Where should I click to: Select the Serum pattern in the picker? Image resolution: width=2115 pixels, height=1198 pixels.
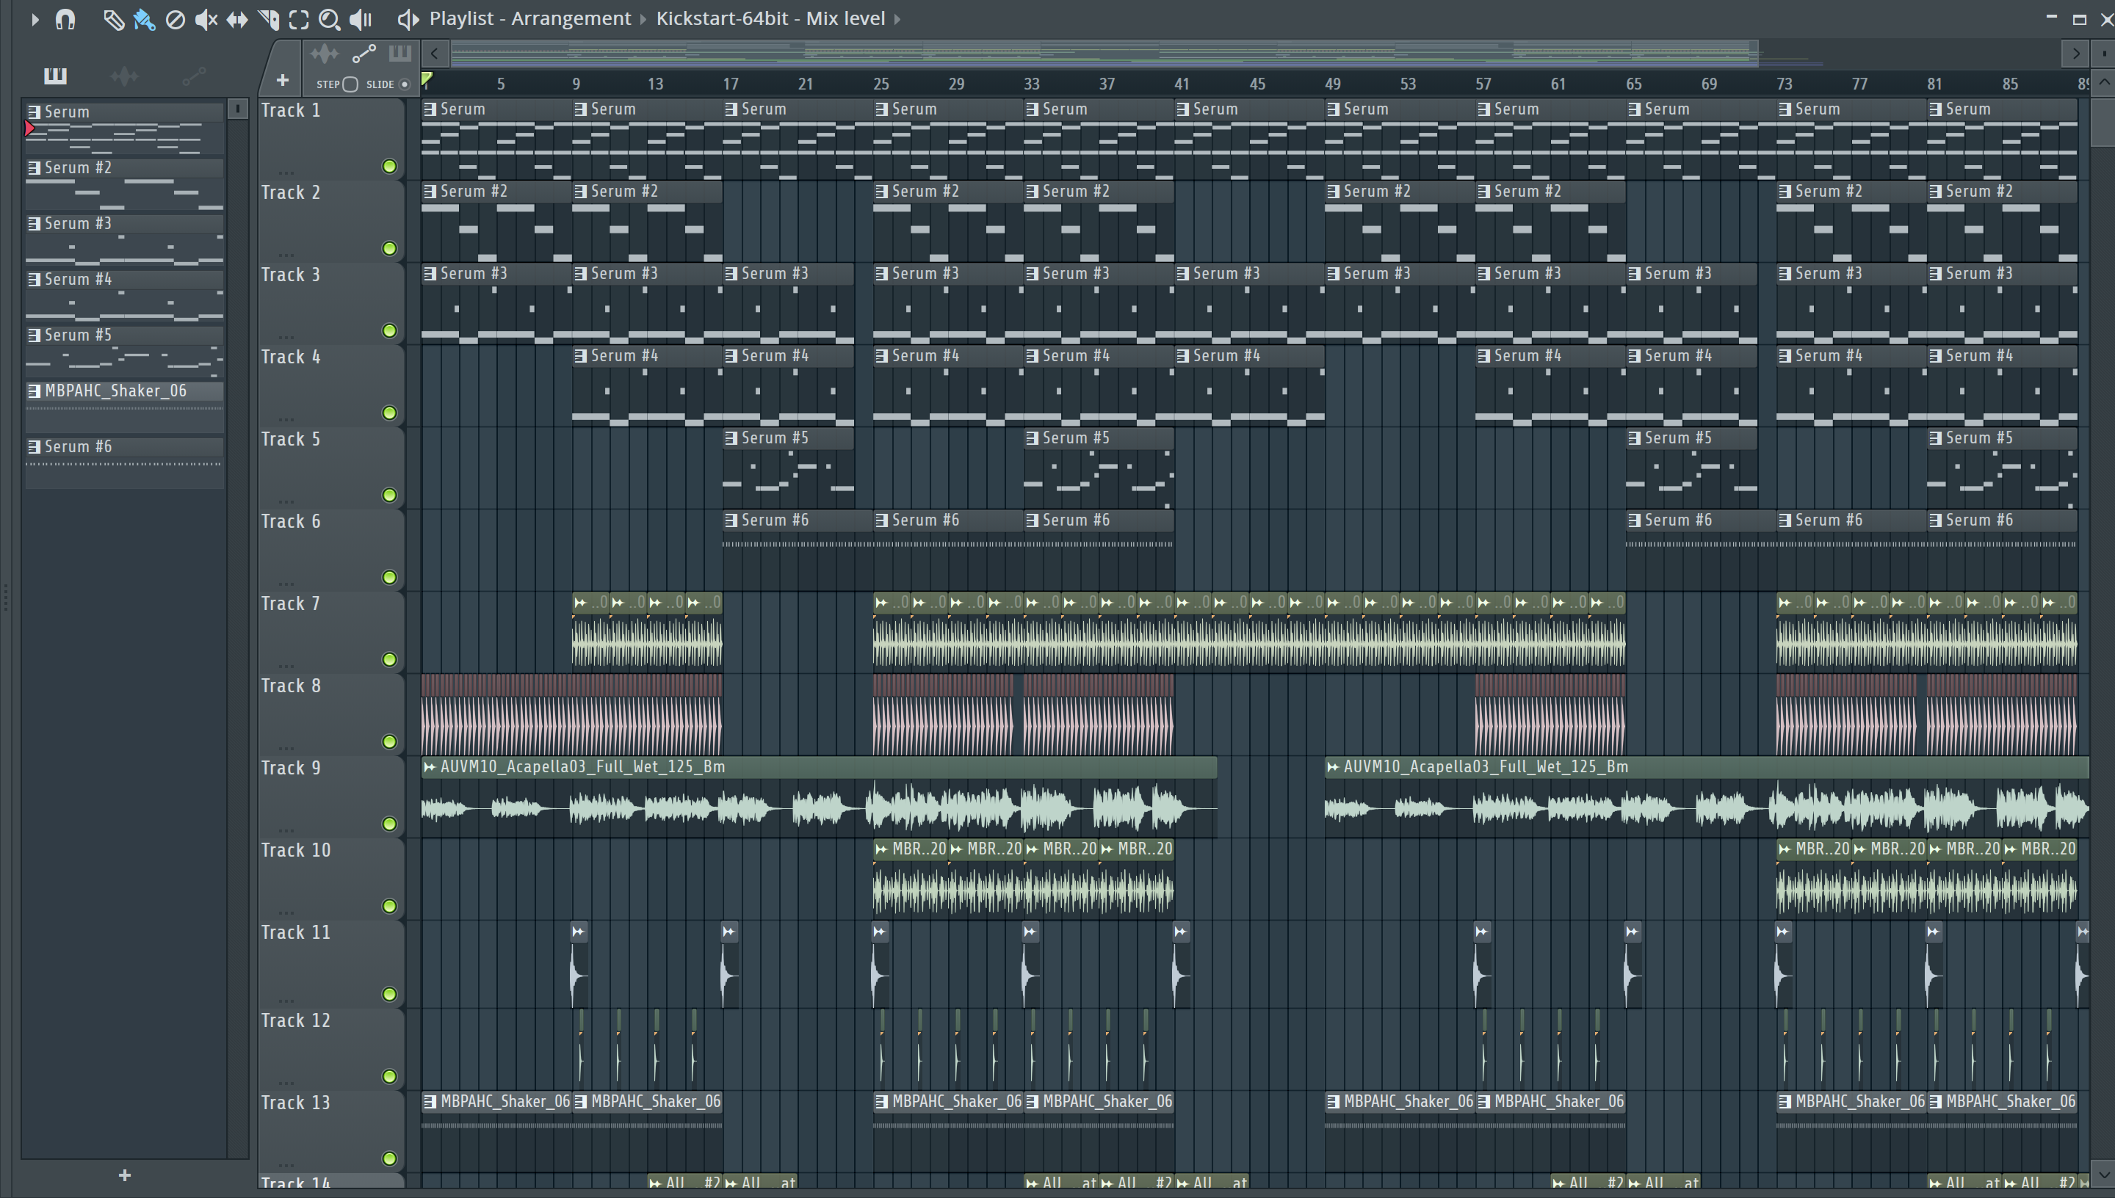(124, 128)
